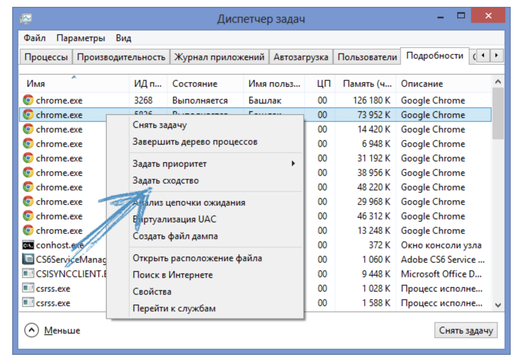Click the vertical scrollbar down arrow

coord(498,305)
